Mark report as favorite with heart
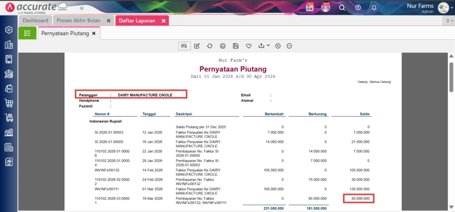The image size is (455, 212). [x=249, y=46]
